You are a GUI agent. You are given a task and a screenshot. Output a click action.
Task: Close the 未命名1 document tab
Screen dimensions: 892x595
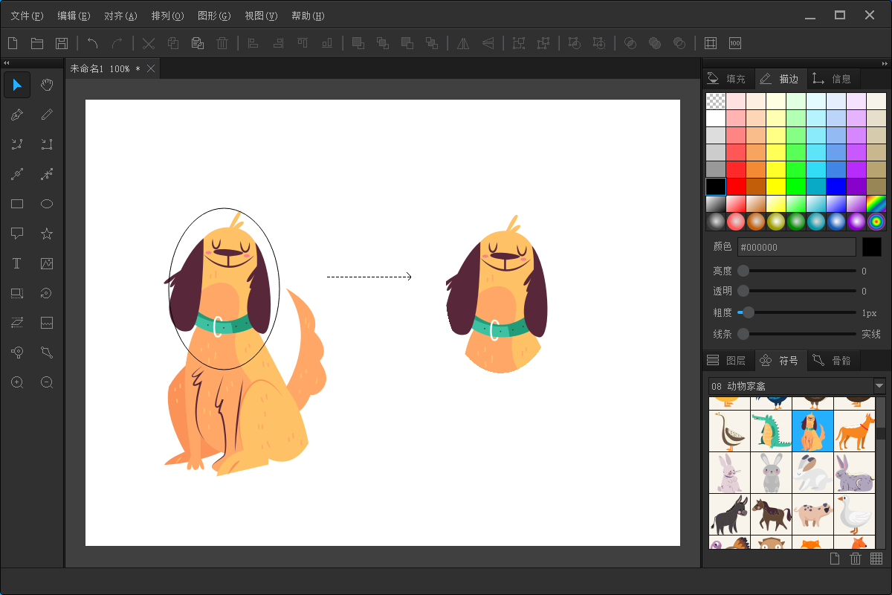point(151,68)
